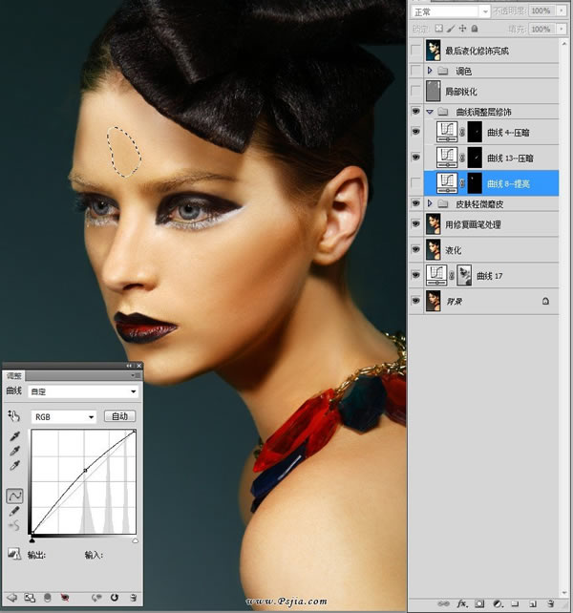
Task: Select the on-image adjustment hand tool
Action: click(x=13, y=416)
